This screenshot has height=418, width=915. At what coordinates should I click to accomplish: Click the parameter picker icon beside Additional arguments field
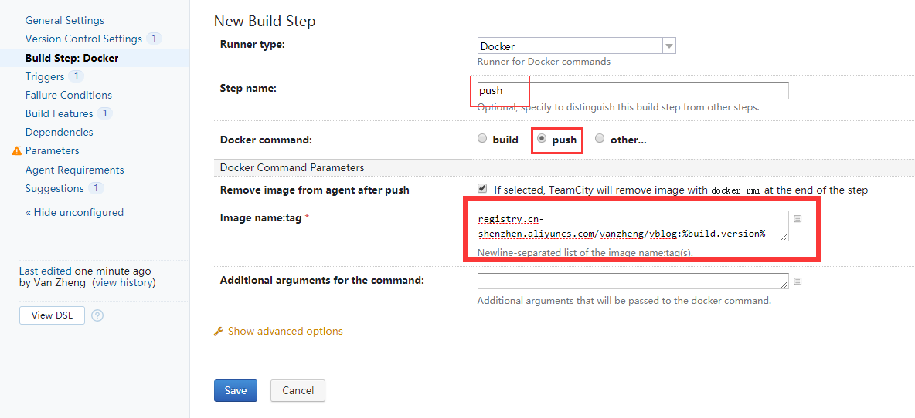(x=798, y=281)
